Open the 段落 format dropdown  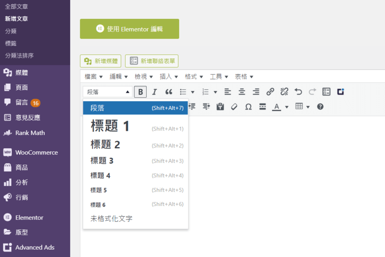pos(107,91)
